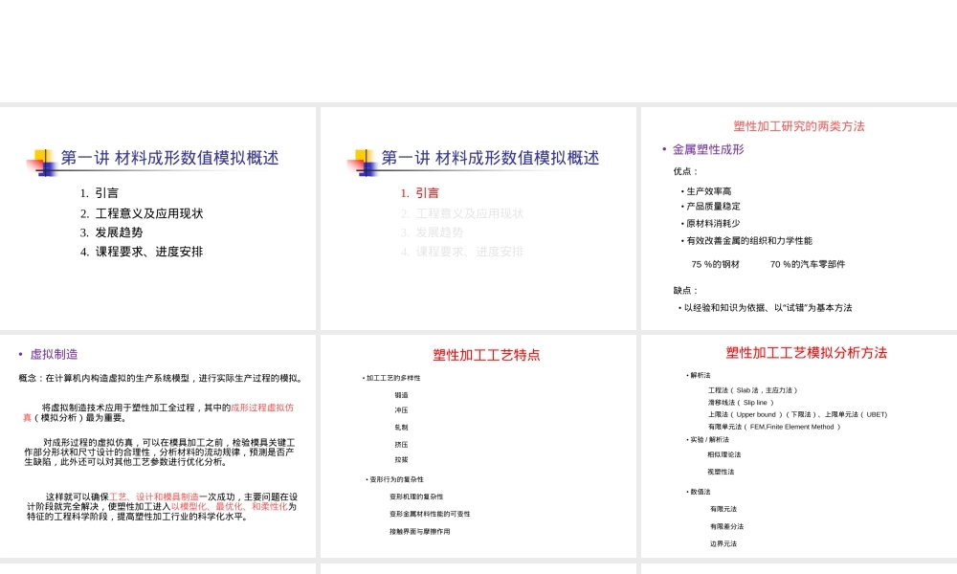Screen dimensions: 957x574
Task: Click bullet starting 以经验和知识为依据
Action: 768,308
